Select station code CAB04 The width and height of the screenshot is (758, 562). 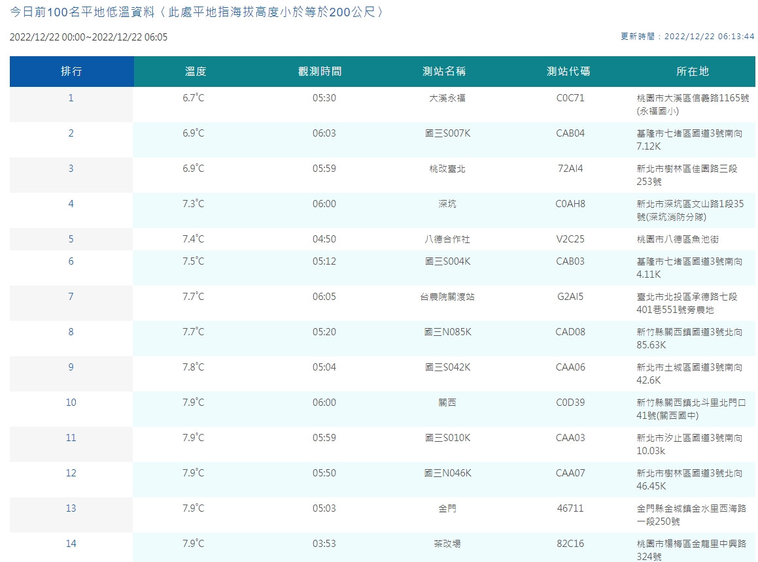coord(570,133)
